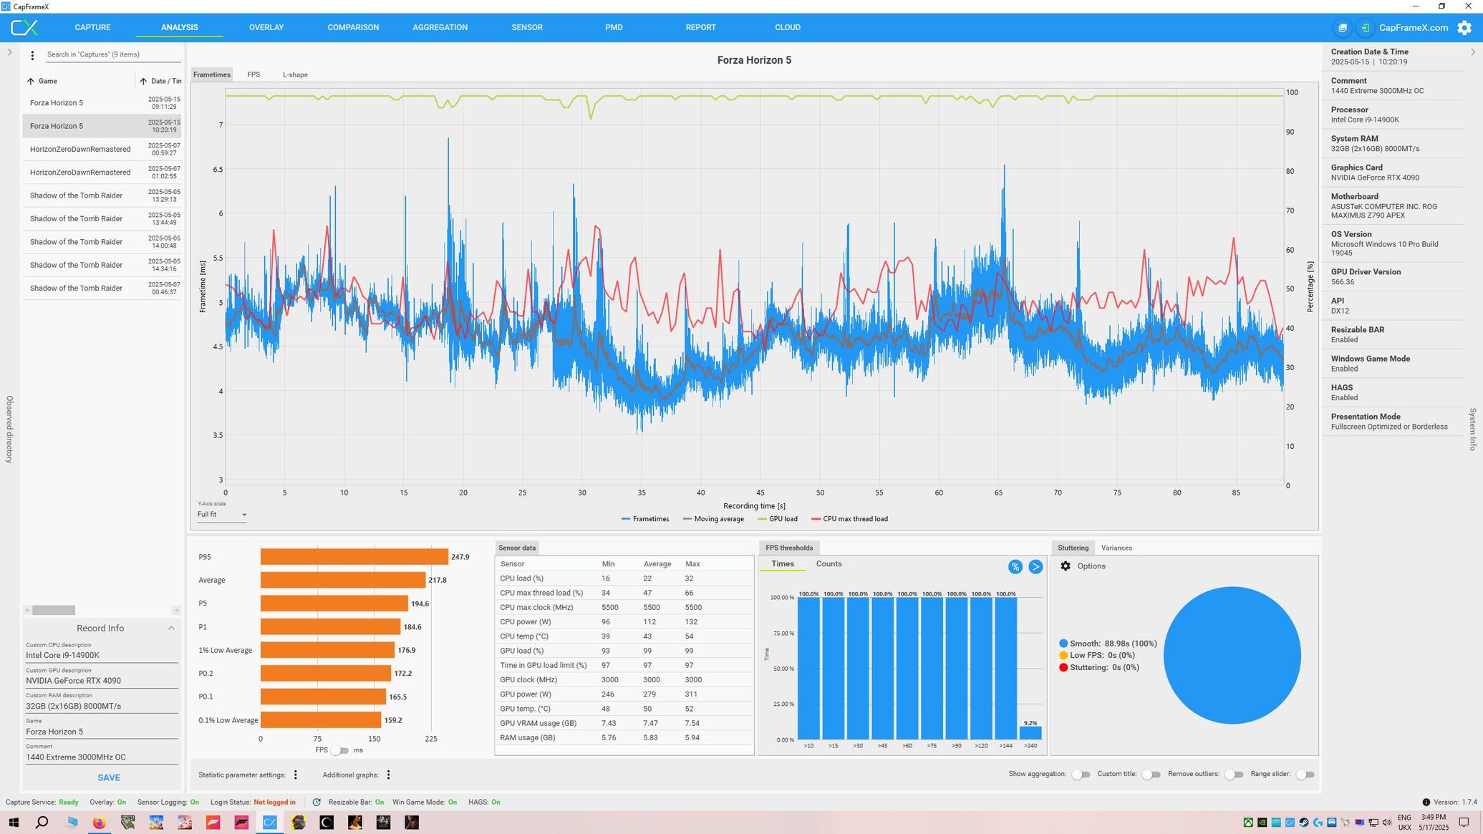This screenshot has height=834, width=1483.
Task: Expand the Observed directory side panel
Action: [9, 52]
